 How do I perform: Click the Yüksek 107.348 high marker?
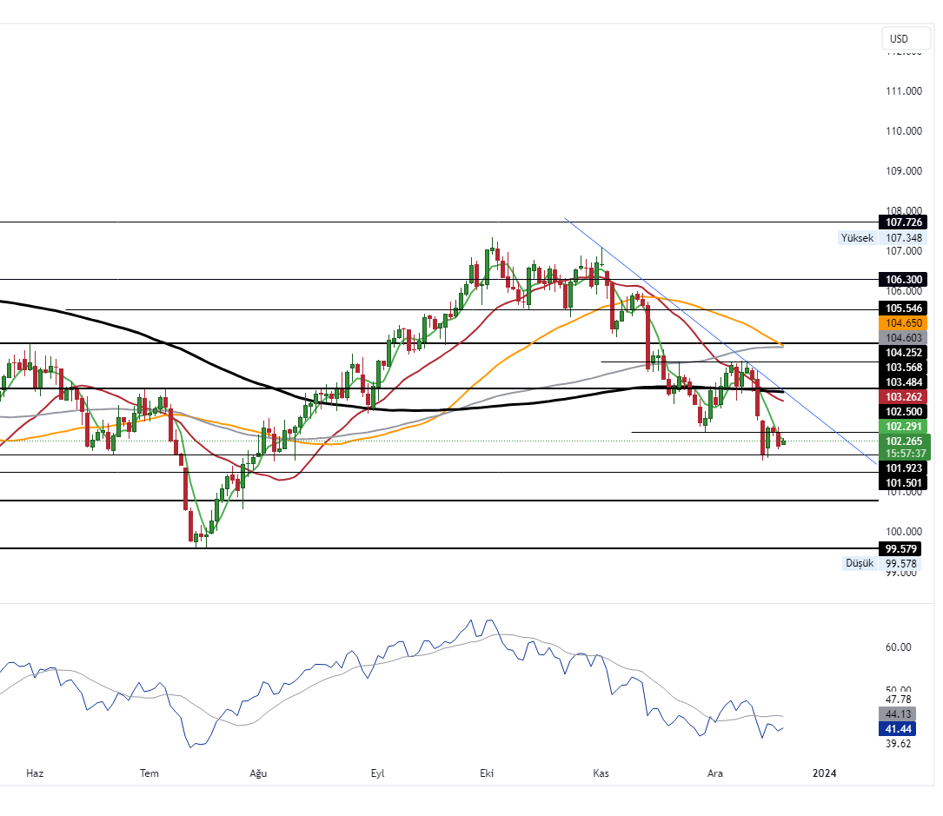click(882, 238)
